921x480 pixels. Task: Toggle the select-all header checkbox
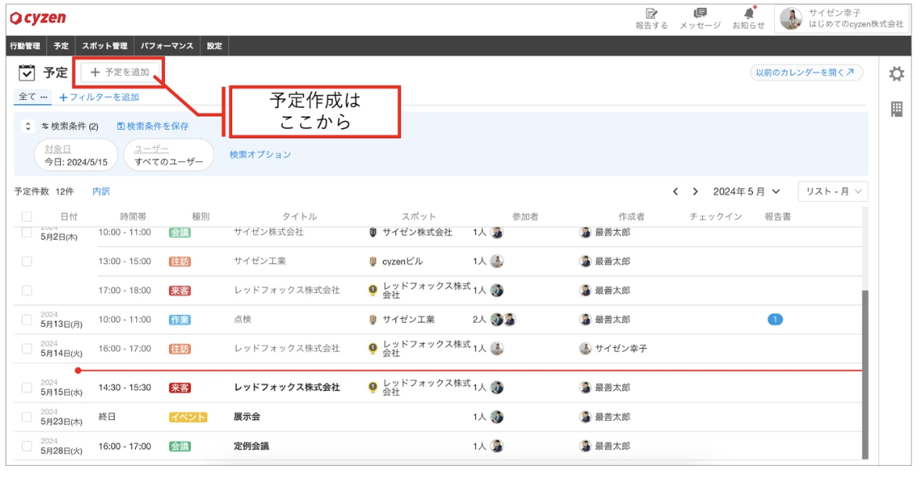pos(27,217)
